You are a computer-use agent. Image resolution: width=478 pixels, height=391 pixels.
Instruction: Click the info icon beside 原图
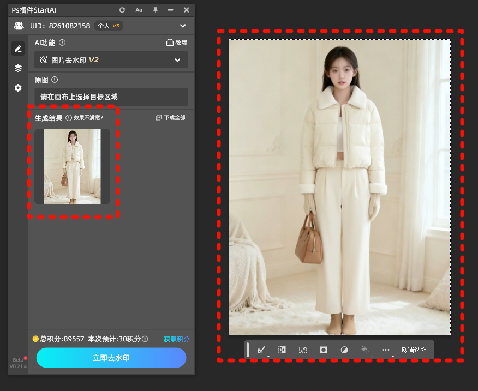tap(55, 80)
